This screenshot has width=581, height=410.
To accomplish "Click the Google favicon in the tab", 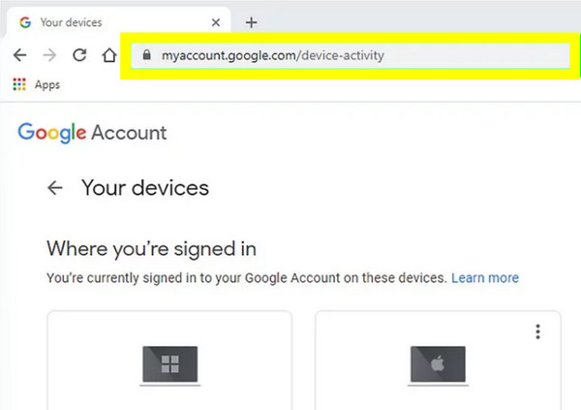I will [25, 22].
